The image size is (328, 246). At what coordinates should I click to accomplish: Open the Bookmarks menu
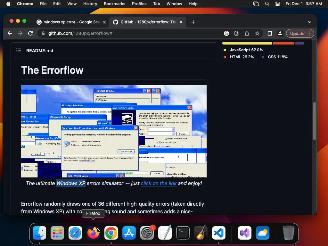coord(114,4)
